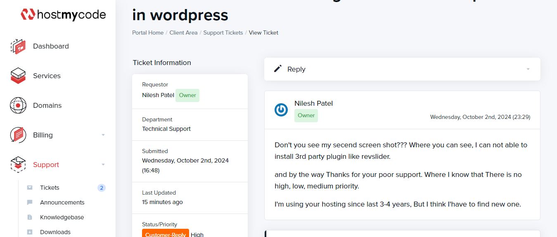Click Nilesh Patel's avatar icon
Image resolution: width=557 pixels, height=237 pixels.
click(281, 109)
